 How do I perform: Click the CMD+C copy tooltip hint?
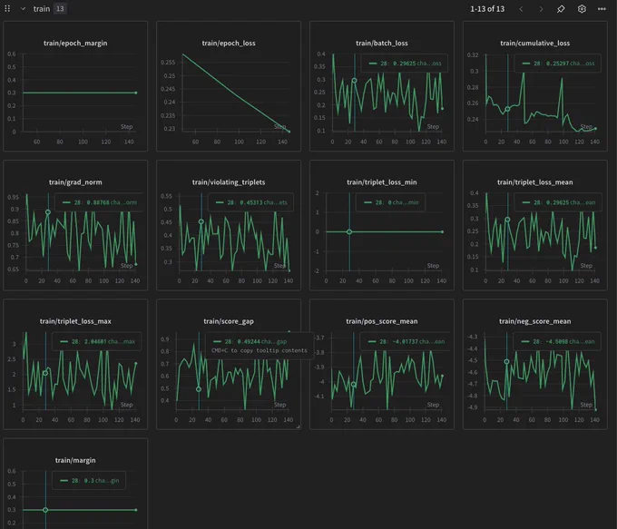[260, 350]
